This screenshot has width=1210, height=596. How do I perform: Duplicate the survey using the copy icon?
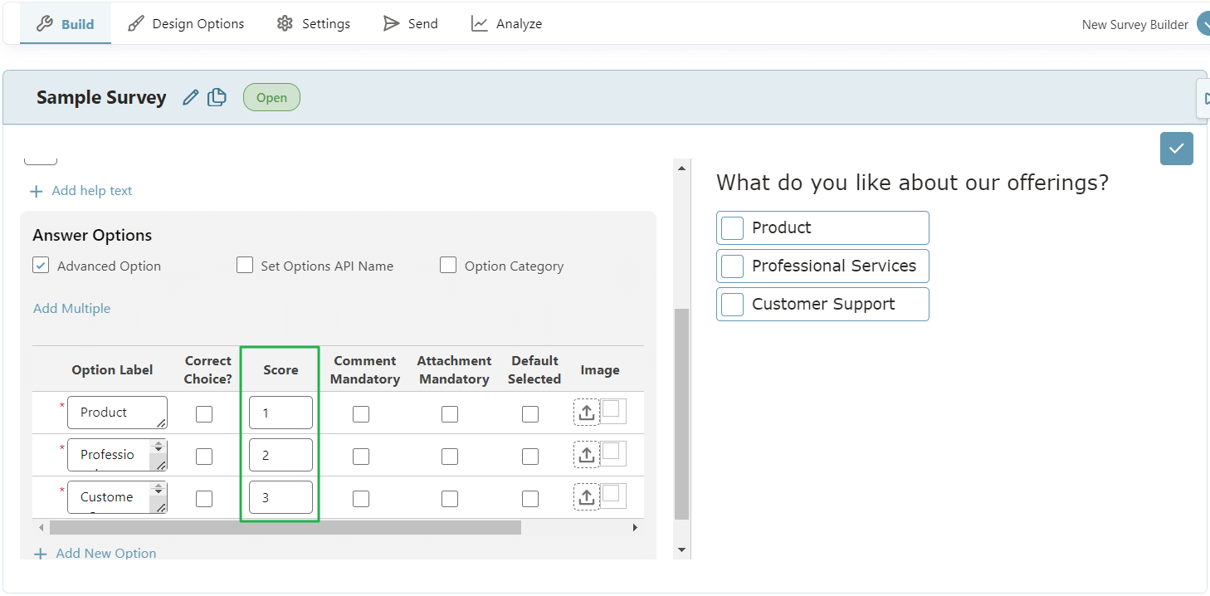tap(216, 97)
